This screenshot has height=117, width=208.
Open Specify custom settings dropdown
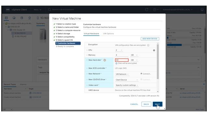127,85
